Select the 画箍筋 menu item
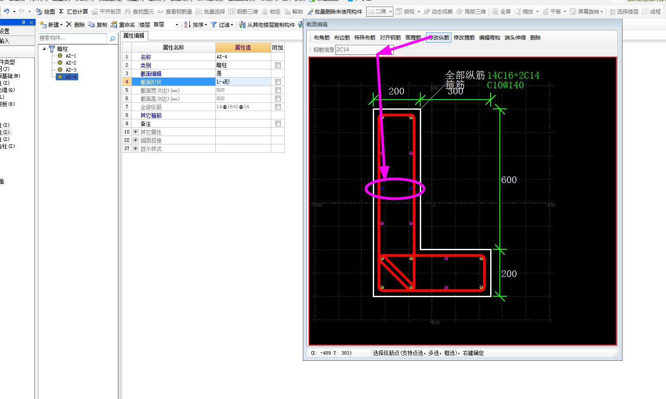This screenshot has height=399, width=666. click(x=413, y=38)
